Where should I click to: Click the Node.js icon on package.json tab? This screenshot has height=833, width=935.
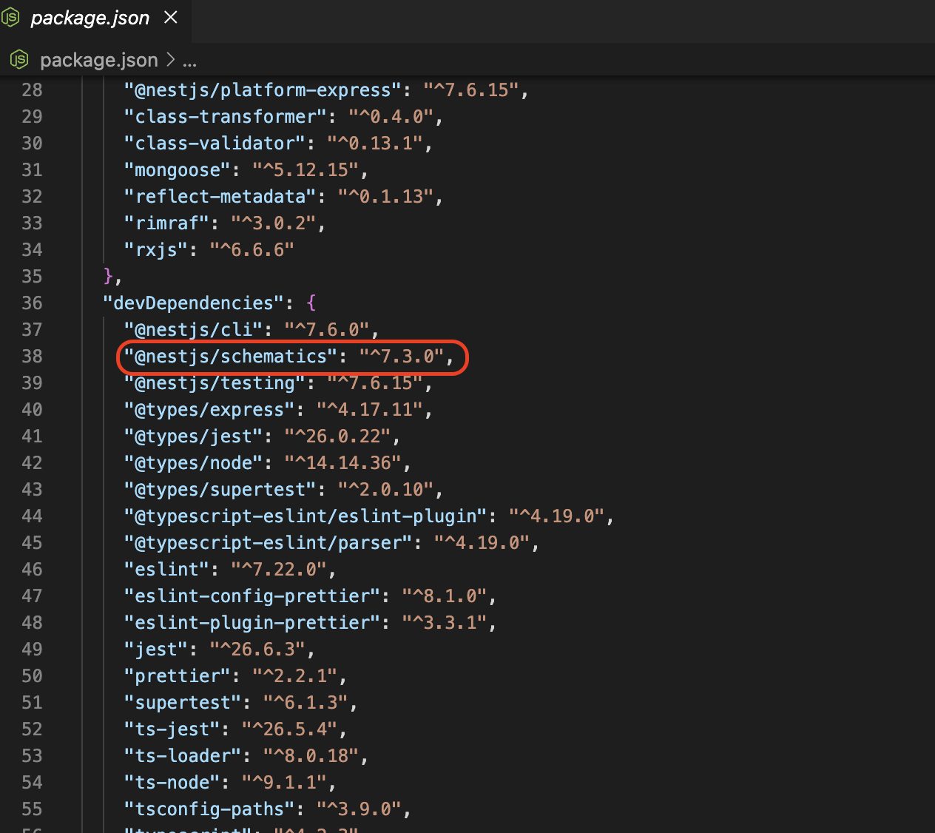tap(10, 18)
